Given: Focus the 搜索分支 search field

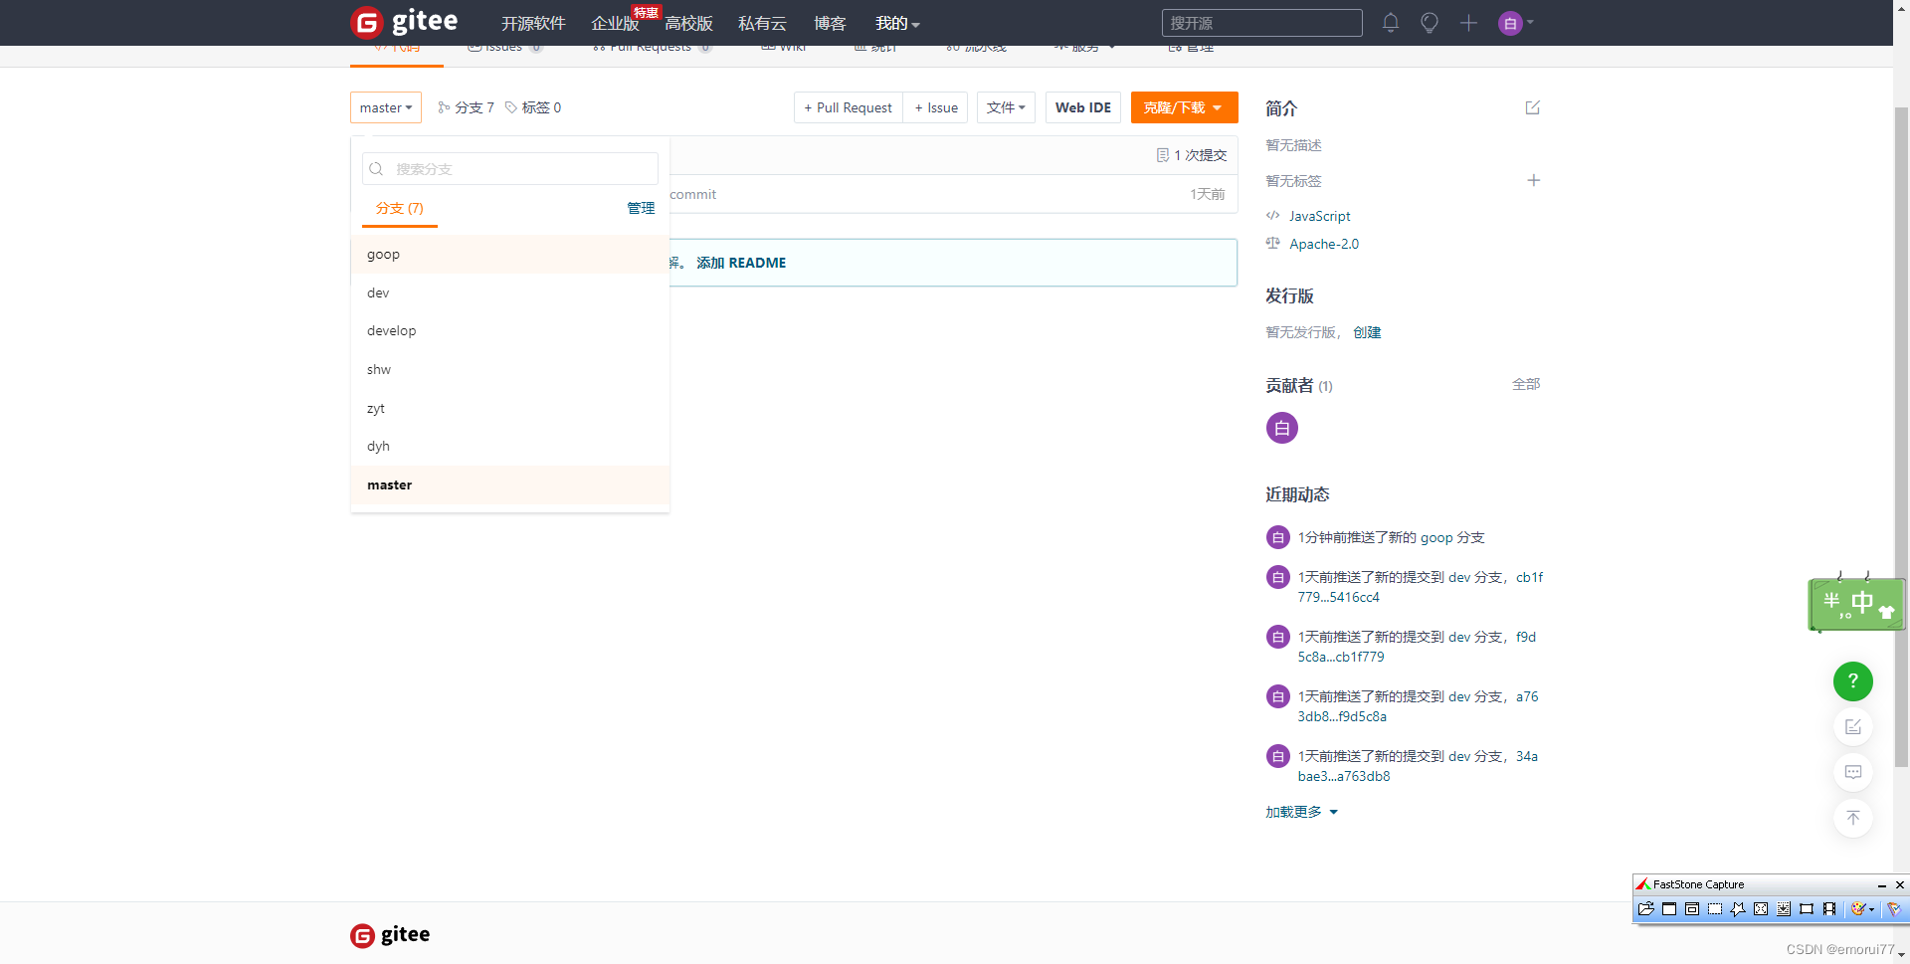Looking at the screenshot, I should [509, 169].
